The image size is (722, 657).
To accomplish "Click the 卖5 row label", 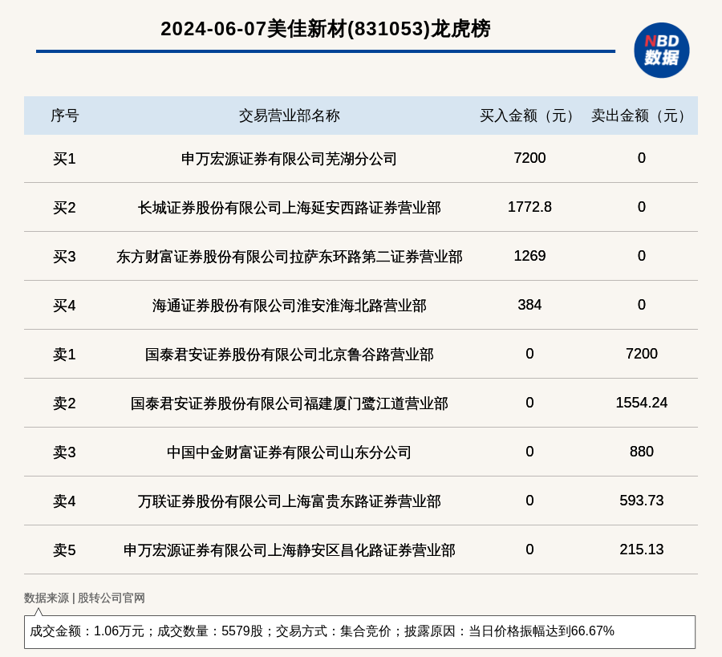I will 64,550.
